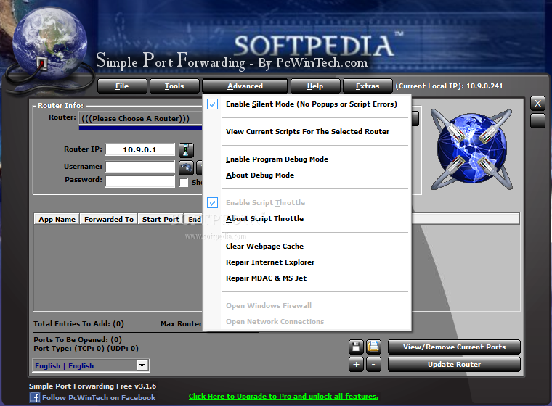Click the open file list icon
This screenshot has width=552, height=406.
(373, 347)
